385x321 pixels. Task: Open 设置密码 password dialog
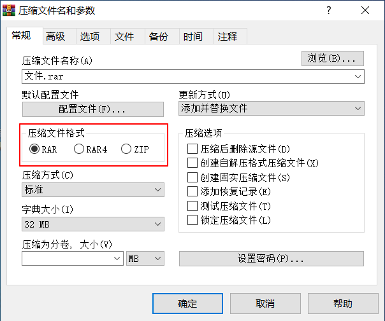[x=271, y=258]
